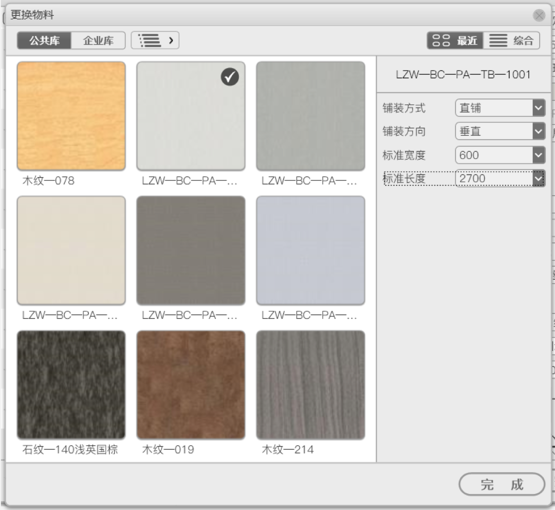The image size is (555, 510).
Task: Close the 更换物料 dialog
Action: (x=539, y=15)
